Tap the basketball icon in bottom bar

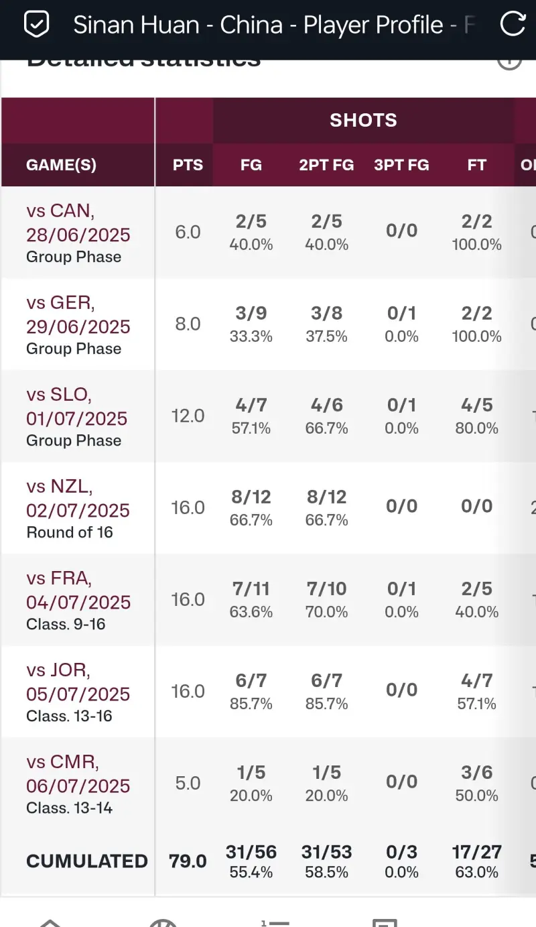tap(163, 922)
